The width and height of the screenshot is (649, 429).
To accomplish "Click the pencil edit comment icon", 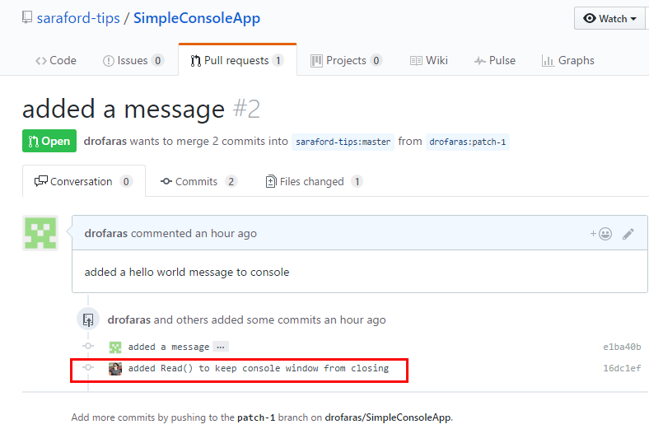I will pos(628,234).
